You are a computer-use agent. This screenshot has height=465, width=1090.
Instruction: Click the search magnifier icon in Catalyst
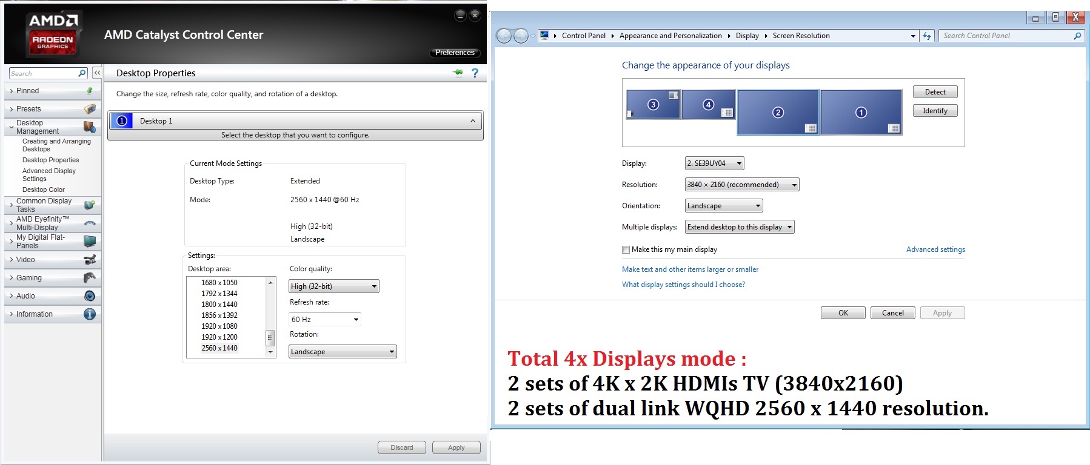pyautogui.click(x=82, y=73)
